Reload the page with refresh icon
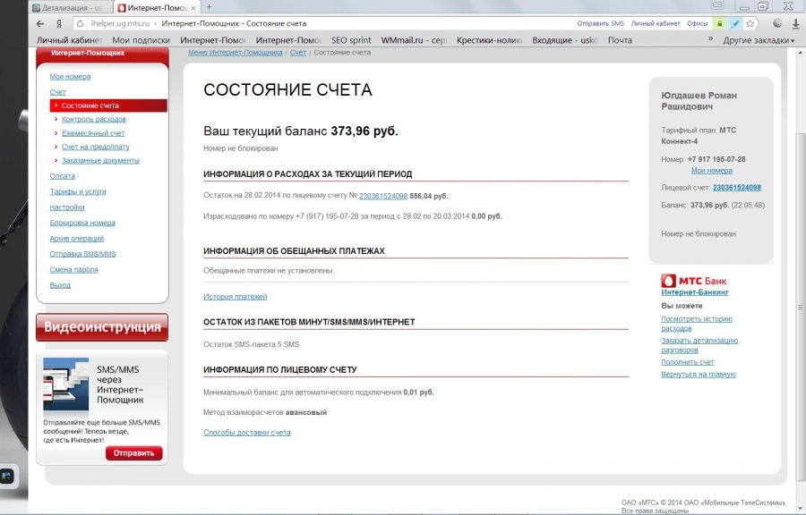 click(x=80, y=23)
